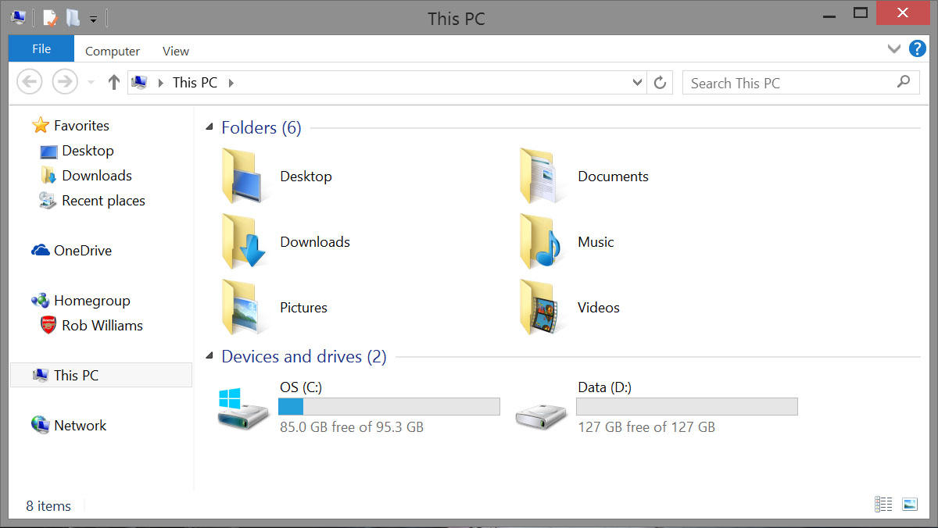Viewport: 938px width, 528px height.
Task: Click the Forward navigation arrow
Action: tap(65, 82)
